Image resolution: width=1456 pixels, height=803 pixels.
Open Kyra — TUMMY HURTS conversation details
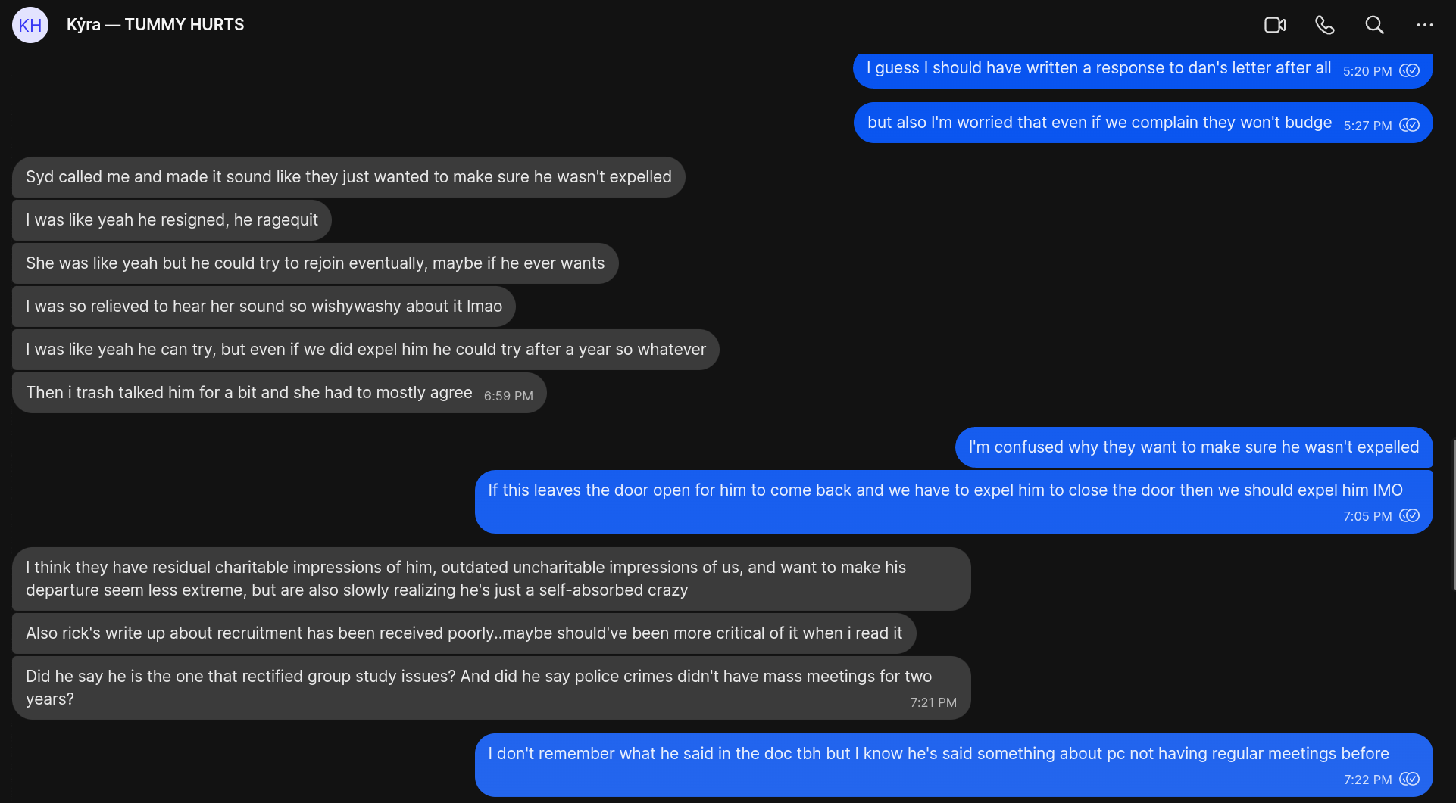click(x=155, y=25)
